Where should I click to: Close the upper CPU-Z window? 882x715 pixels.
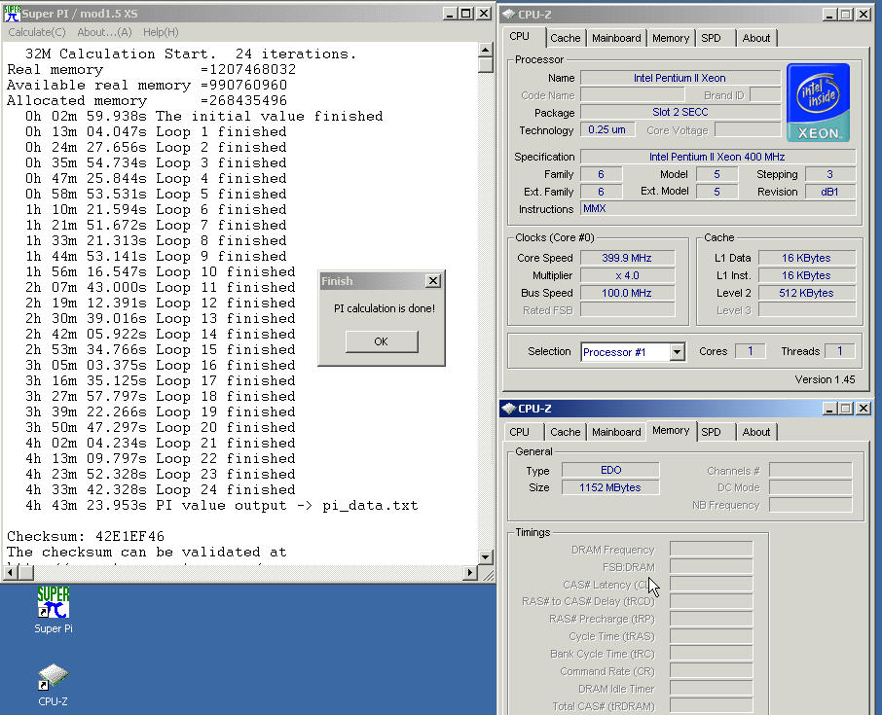[864, 15]
